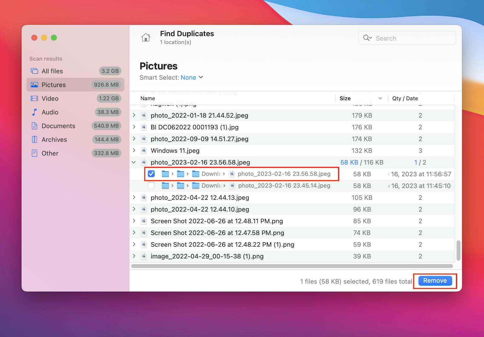
Task: Click Downloads folder icon in checked file path
Action: click(196, 174)
